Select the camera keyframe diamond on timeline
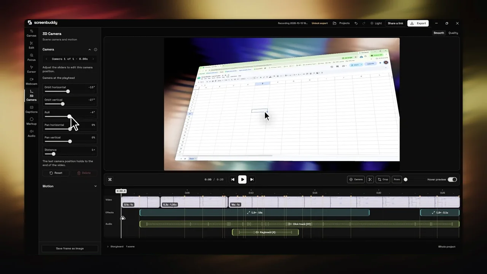Image resolution: width=487 pixels, height=274 pixels. pos(123,218)
